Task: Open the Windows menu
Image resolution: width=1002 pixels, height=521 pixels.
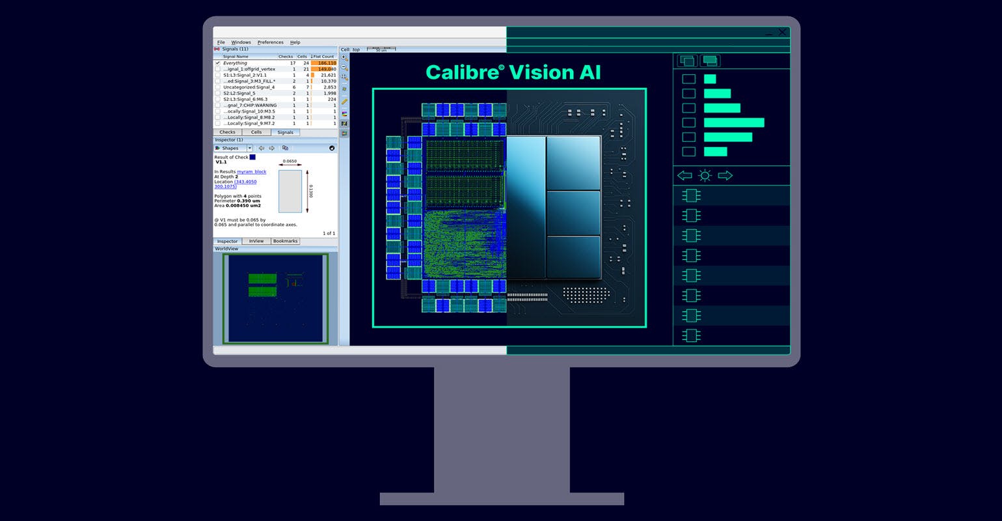Action: click(241, 42)
